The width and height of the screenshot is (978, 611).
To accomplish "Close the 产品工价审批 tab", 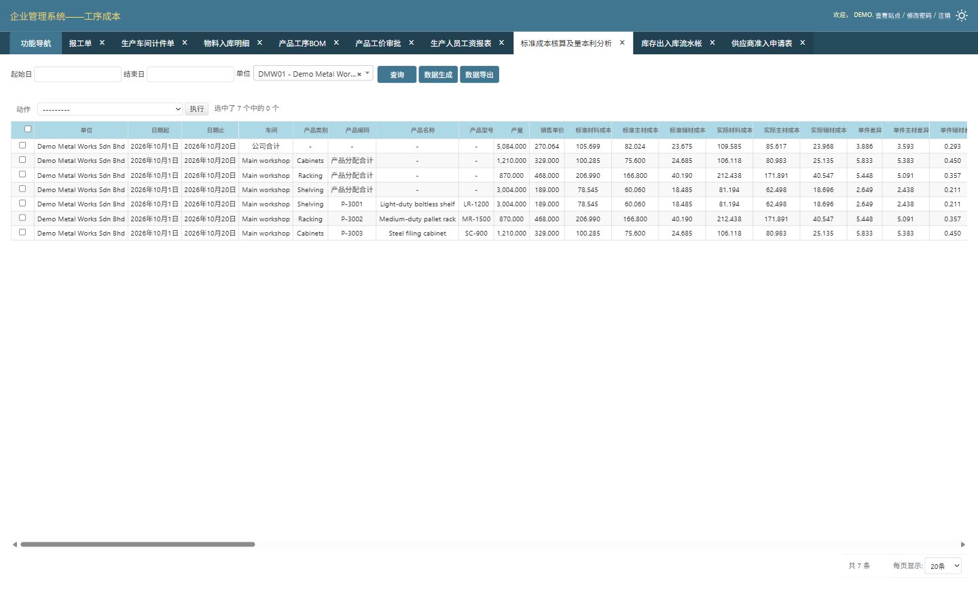I will (x=412, y=43).
